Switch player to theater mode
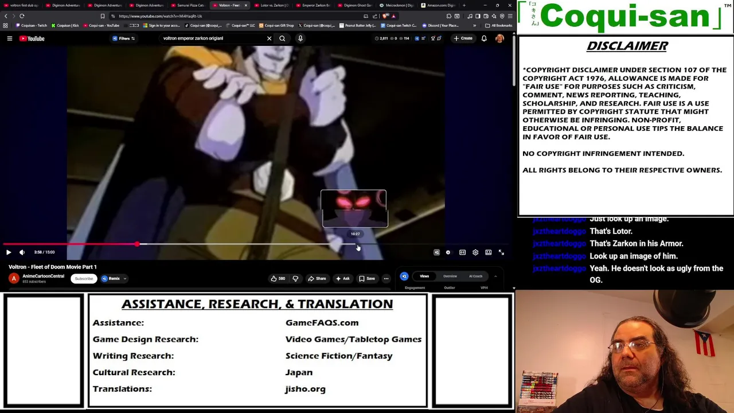 489,252
